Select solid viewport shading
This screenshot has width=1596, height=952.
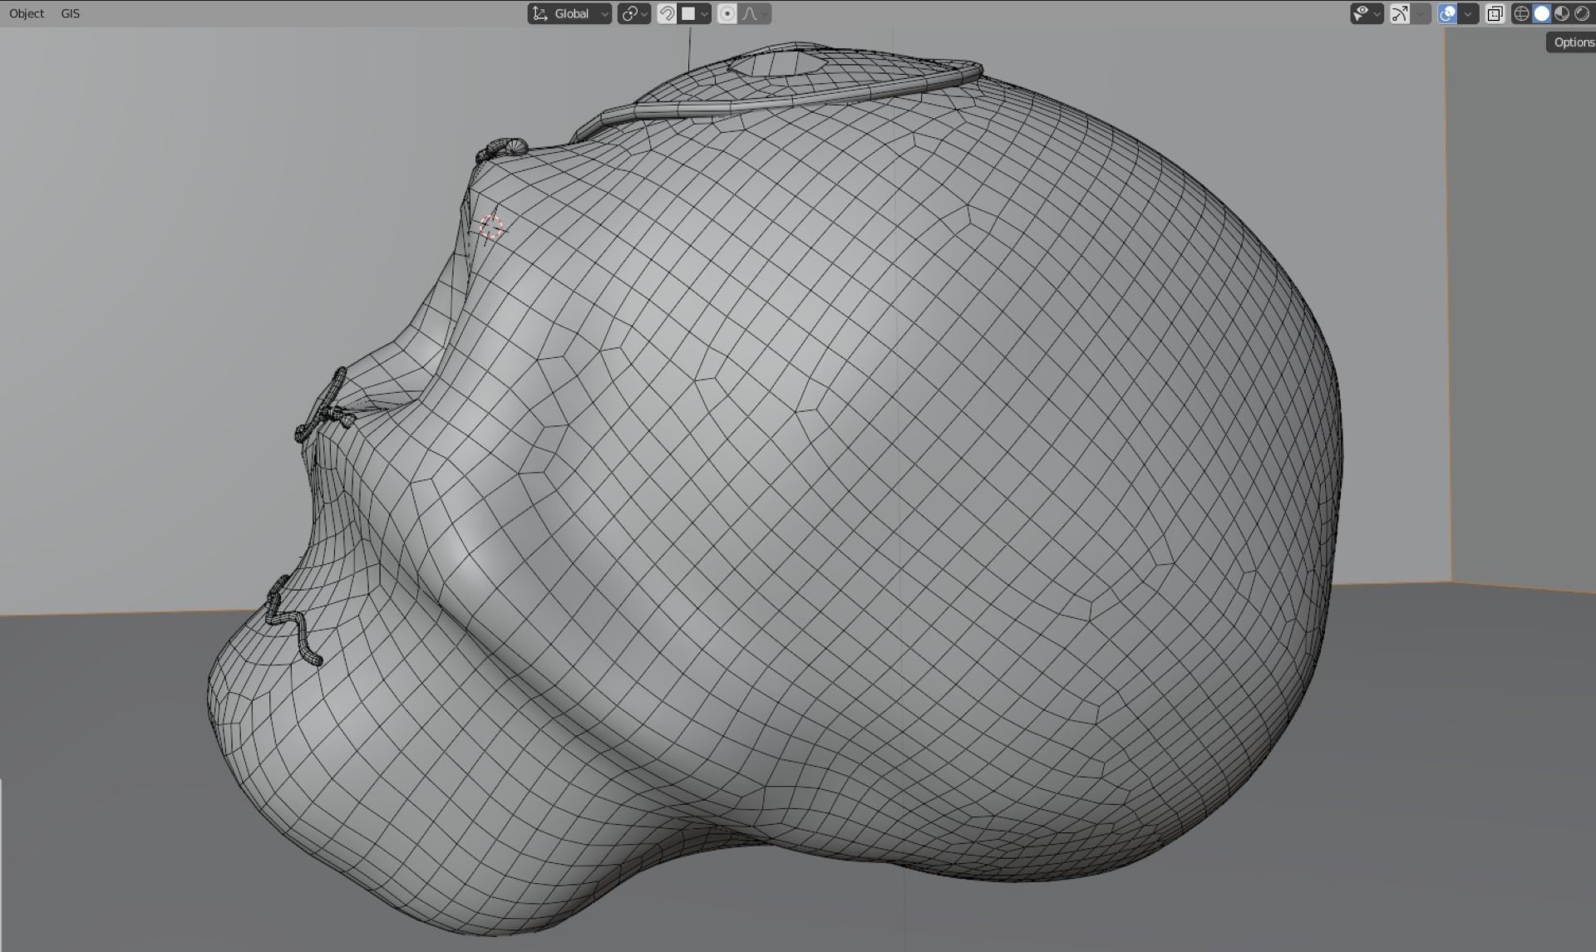(1541, 13)
